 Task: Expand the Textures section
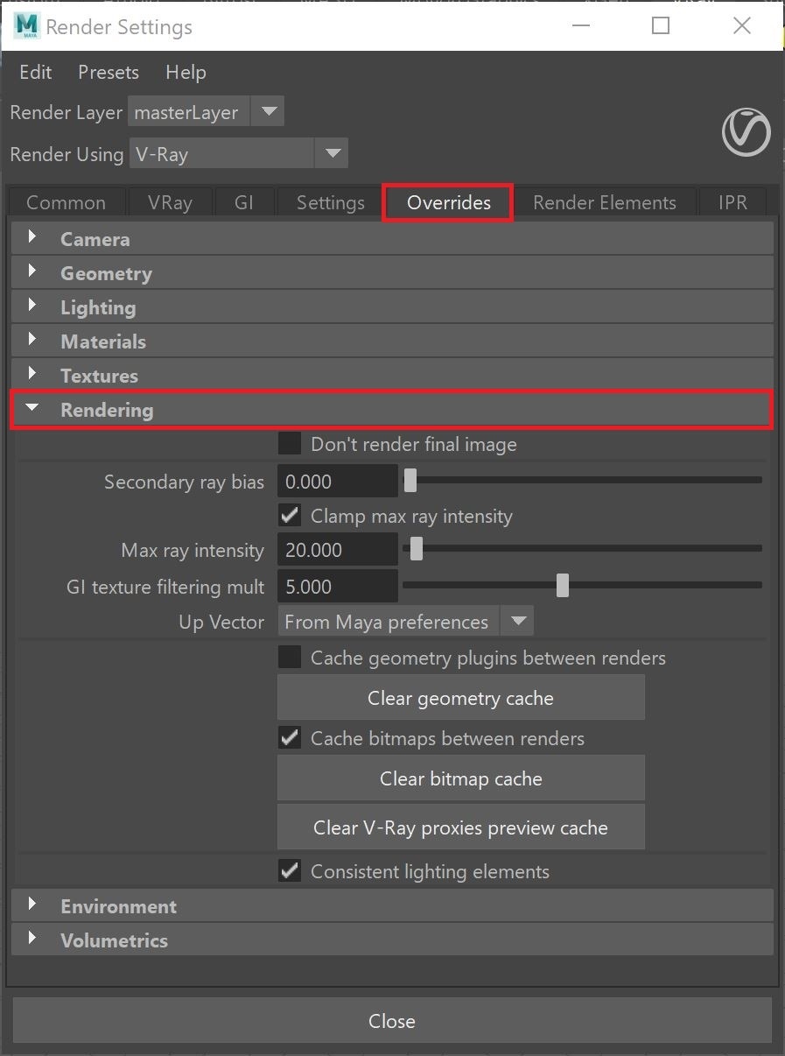click(x=392, y=375)
